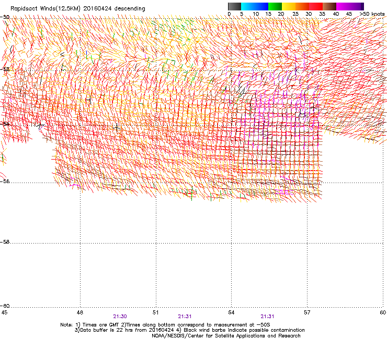Click the magenta 40-45 knots legend swatch
387x339 pixels.
point(343,6)
